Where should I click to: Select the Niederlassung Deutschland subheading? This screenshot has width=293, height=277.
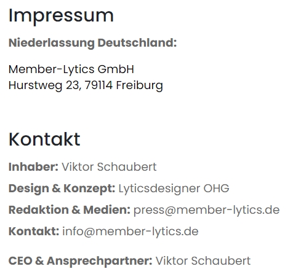tap(92, 43)
